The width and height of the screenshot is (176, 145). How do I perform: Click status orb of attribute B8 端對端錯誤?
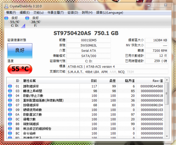[x=10, y=124]
